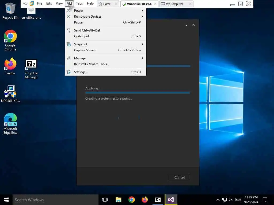The image size is (274, 205).
Task: Click the Manage wrench icon
Action: (x=68, y=58)
